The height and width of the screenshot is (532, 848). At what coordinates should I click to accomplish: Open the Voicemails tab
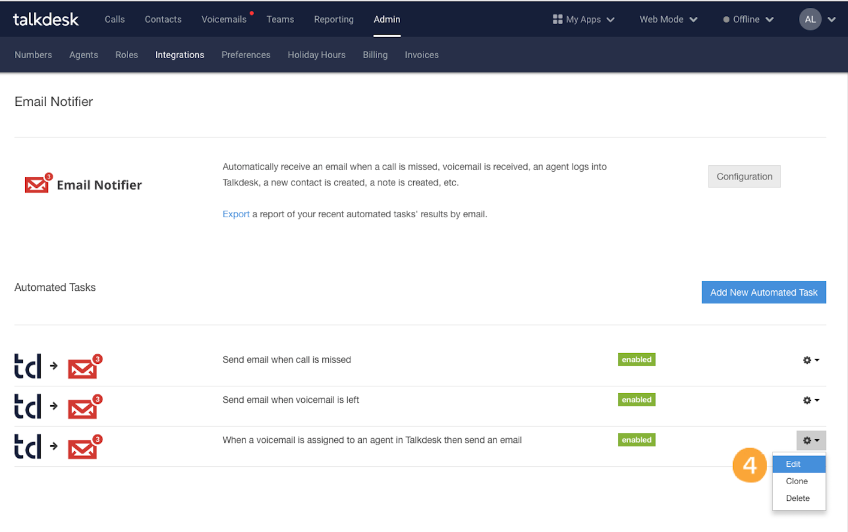224,19
